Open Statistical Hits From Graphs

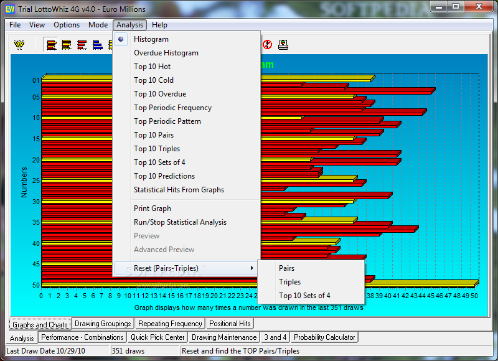186,190
